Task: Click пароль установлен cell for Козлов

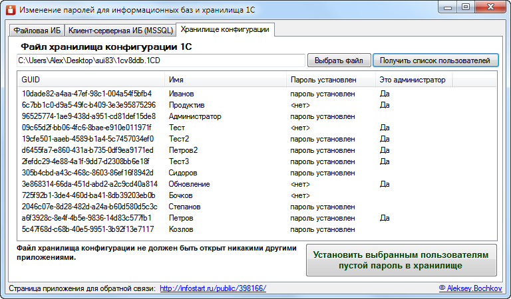Action: click(323, 229)
